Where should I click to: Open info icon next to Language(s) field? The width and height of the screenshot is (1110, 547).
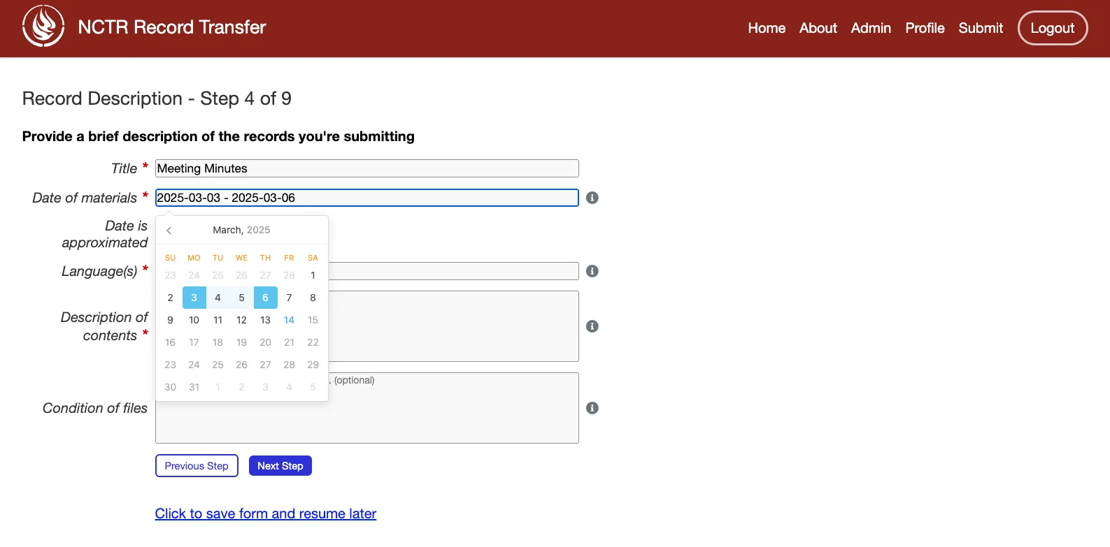[x=592, y=271]
